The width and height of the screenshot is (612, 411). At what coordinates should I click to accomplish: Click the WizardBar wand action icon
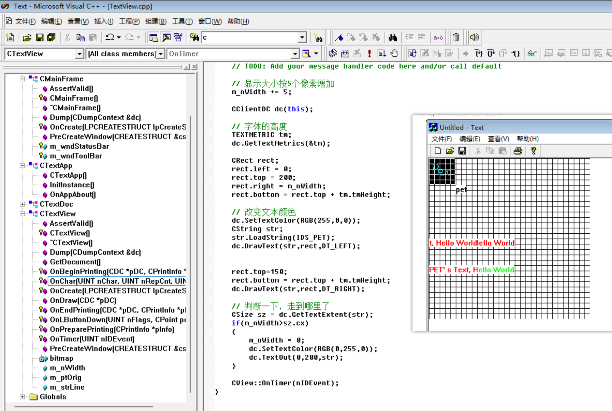(307, 54)
